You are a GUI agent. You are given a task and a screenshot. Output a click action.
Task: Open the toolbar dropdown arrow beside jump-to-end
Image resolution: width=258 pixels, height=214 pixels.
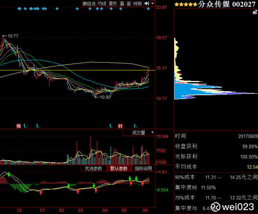[152, 4]
